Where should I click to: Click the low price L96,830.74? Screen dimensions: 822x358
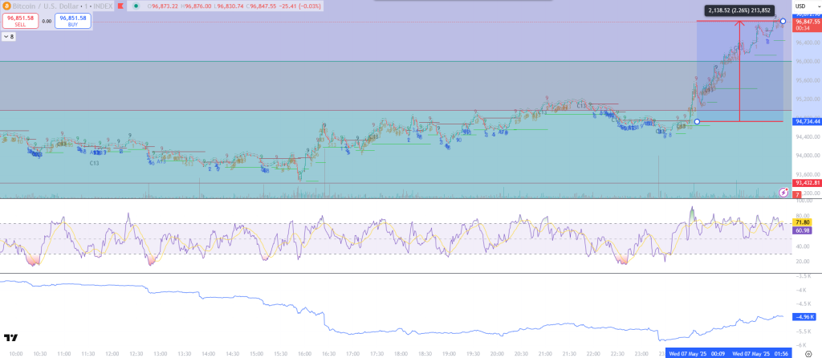coord(229,6)
